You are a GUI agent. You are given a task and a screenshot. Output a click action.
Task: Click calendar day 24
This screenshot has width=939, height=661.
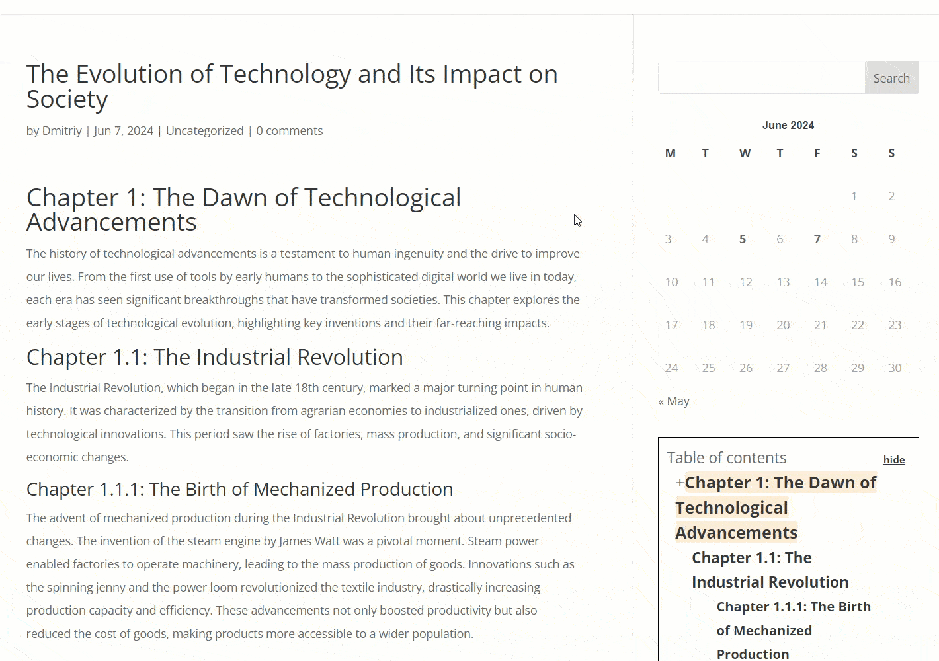(671, 368)
